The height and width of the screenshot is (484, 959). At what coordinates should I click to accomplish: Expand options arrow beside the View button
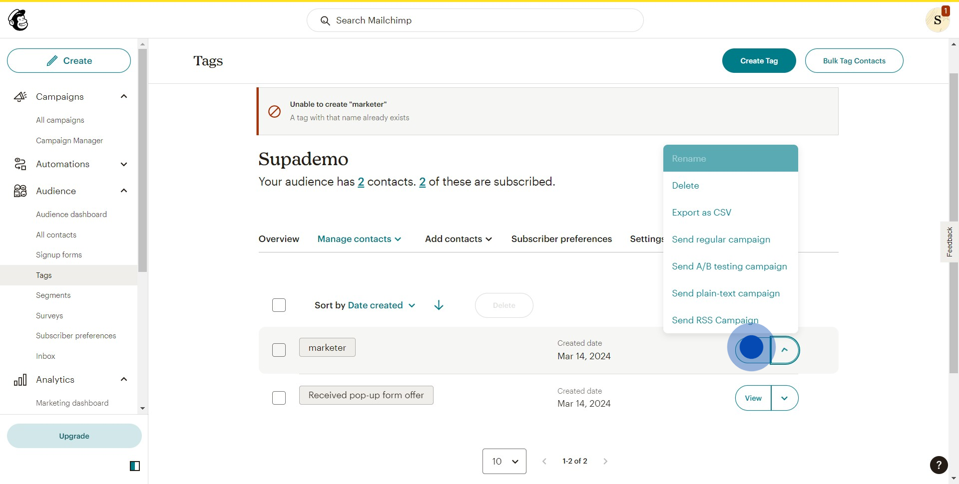coord(784,398)
